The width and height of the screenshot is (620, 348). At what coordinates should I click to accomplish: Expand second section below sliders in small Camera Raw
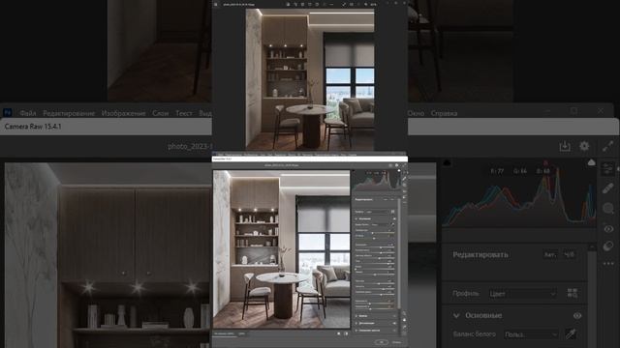click(356, 323)
